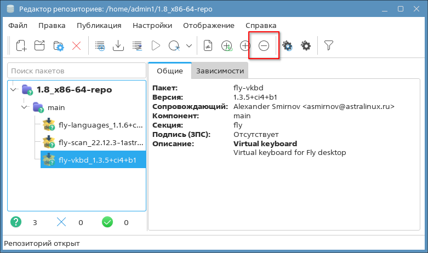This screenshot has width=428, height=253.
Task: Toggle the green checkmark status filter
Action: (107, 222)
